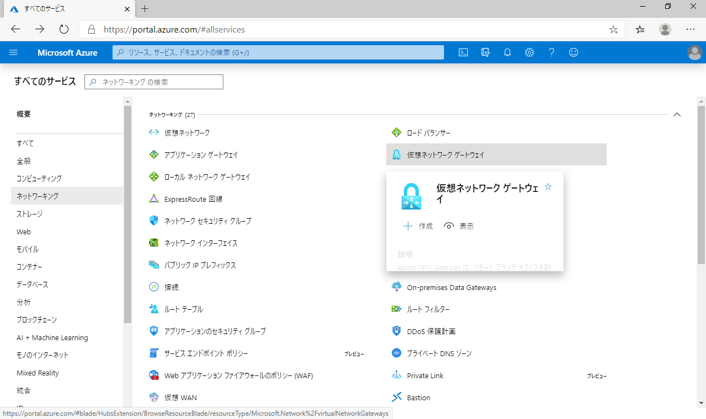Select ストレージ category
706x419 pixels.
29,214
